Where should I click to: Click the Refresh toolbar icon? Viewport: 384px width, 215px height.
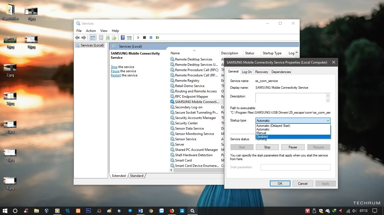pyautogui.click(x=108, y=38)
